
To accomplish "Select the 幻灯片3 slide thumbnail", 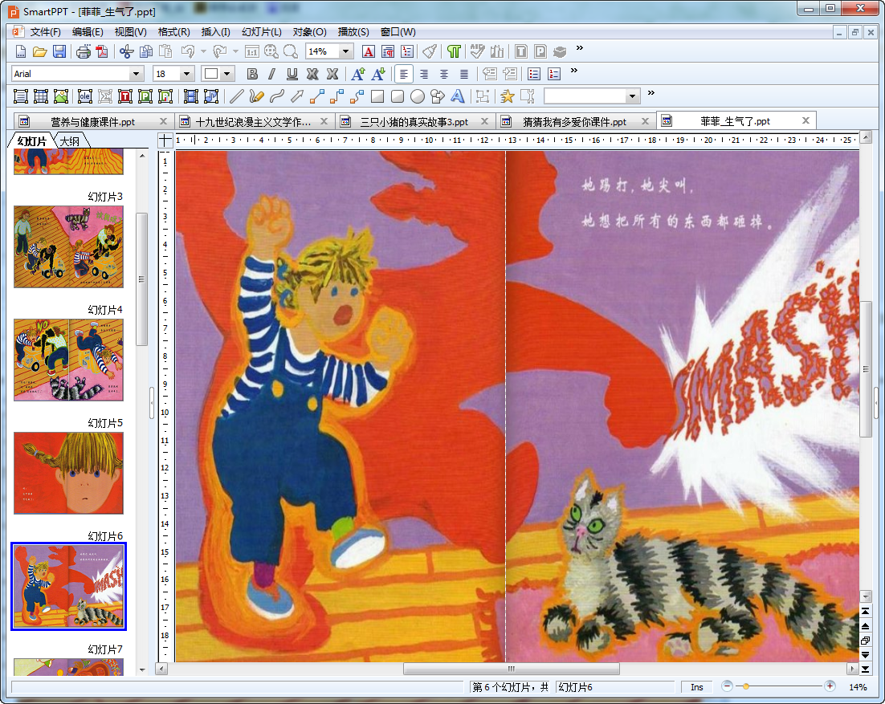I will tap(68, 246).
